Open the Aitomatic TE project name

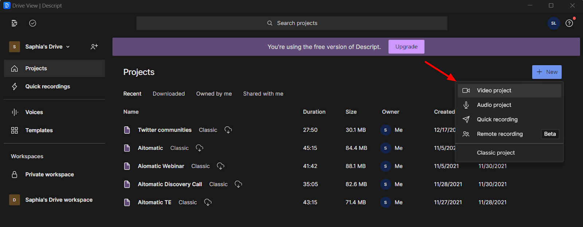pos(154,202)
